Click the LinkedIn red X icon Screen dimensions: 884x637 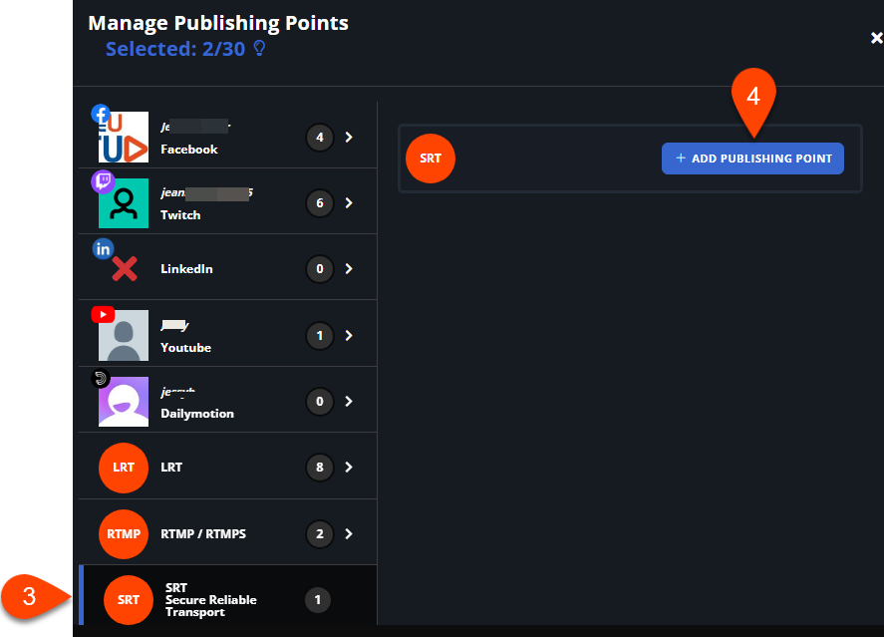(x=124, y=269)
